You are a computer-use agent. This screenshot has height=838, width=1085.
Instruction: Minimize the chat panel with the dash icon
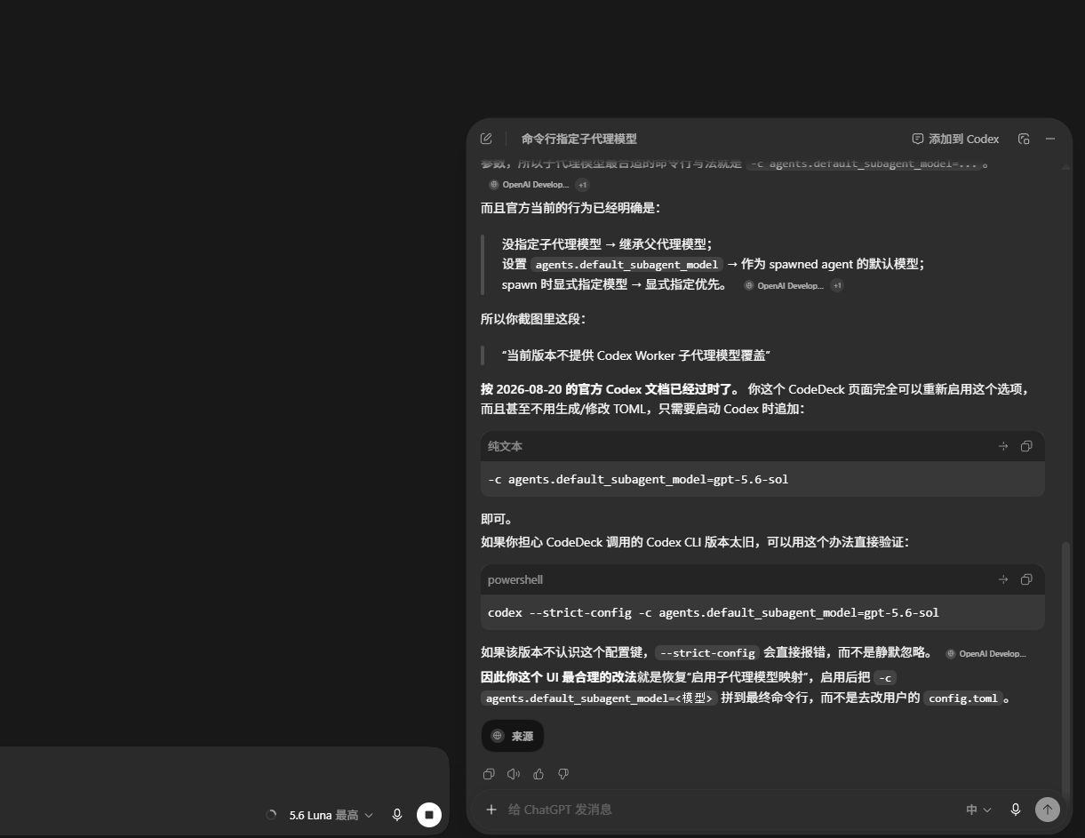coord(1050,139)
